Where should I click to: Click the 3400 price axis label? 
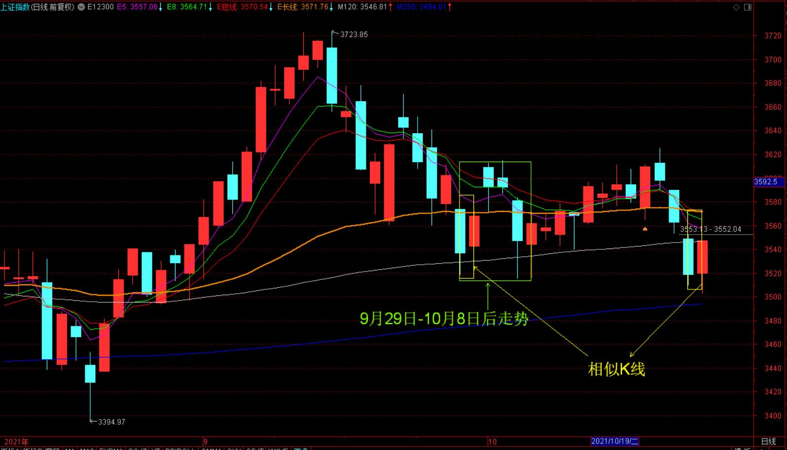tap(773, 415)
